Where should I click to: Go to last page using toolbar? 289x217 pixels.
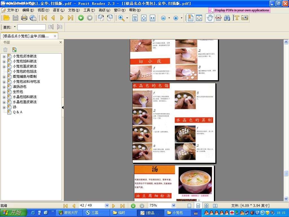click(x=71, y=18)
